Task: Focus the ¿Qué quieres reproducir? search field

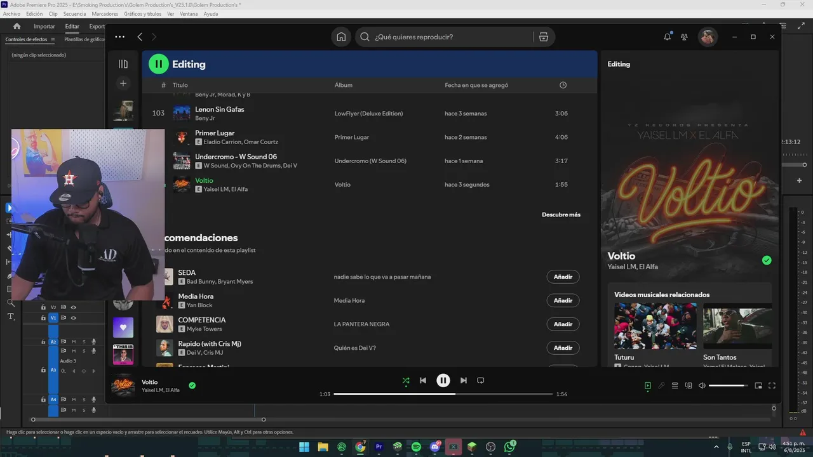Action: [x=452, y=37]
